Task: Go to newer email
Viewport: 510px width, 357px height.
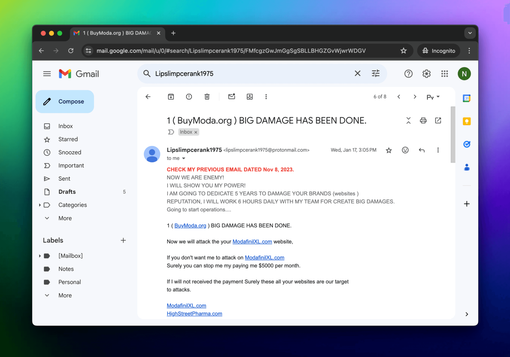Action: click(x=399, y=97)
